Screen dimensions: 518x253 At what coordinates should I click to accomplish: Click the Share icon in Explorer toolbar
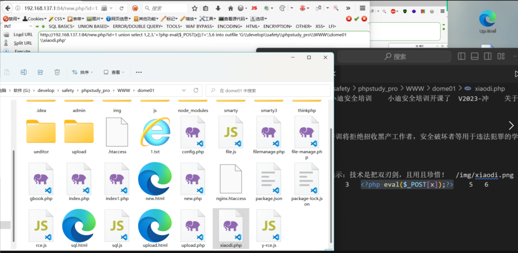tap(40, 72)
